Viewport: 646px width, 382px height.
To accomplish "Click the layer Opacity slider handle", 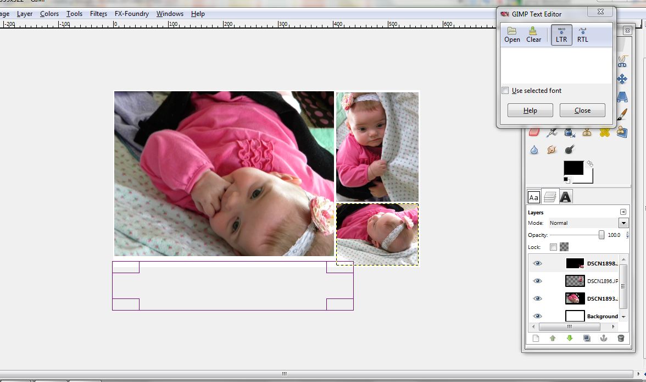I will click(x=601, y=235).
